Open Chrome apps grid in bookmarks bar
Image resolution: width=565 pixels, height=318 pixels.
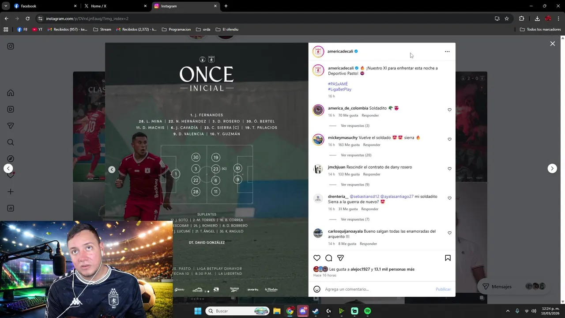click(x=6, y=30)
